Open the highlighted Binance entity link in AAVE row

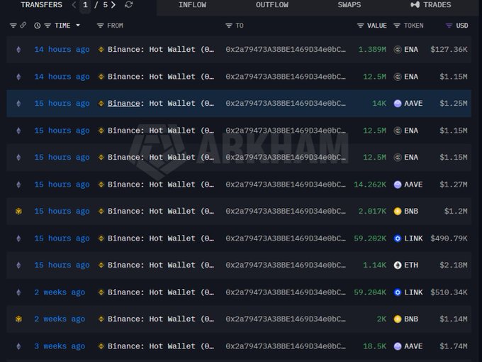point(123,104)
